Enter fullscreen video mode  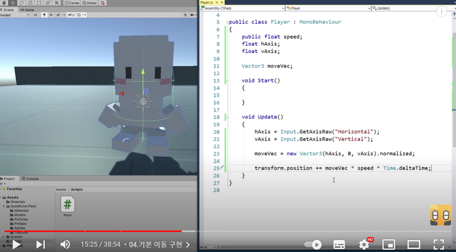(x=439, y=245)
